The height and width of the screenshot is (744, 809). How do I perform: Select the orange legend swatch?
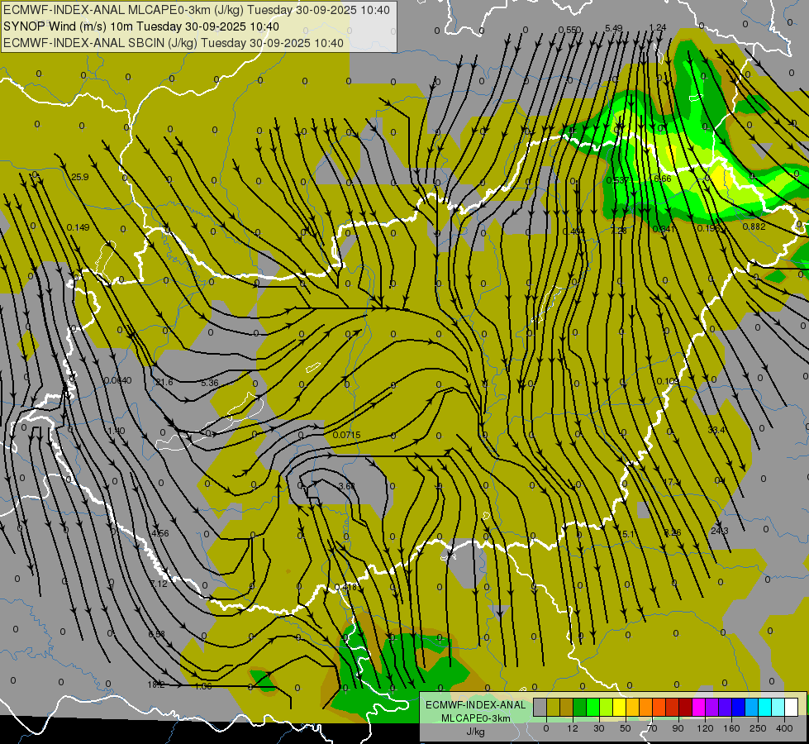point(646,707)
